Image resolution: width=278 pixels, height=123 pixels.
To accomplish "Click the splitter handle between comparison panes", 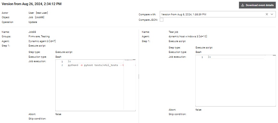I will [139, 76].
